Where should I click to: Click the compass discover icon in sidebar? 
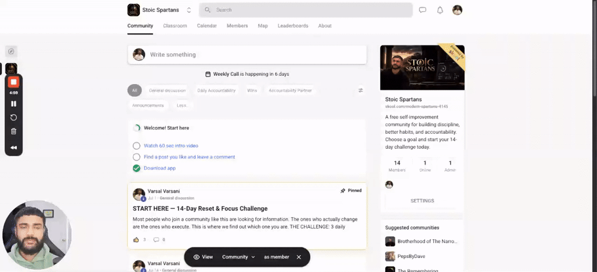(x=11, y=51)
